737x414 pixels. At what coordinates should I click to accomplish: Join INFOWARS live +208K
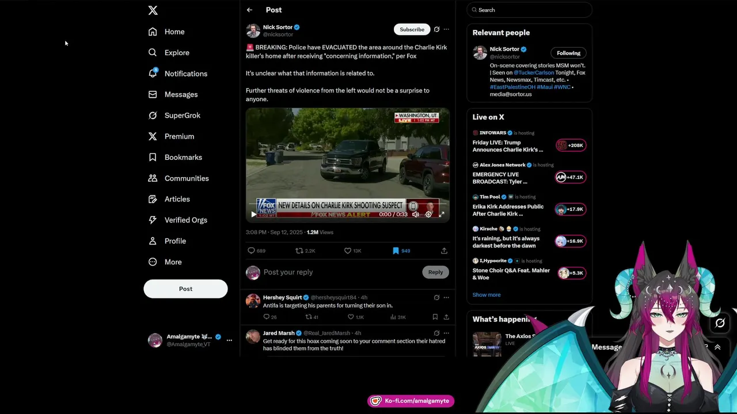pyautogui.click(x=571, y=145)
